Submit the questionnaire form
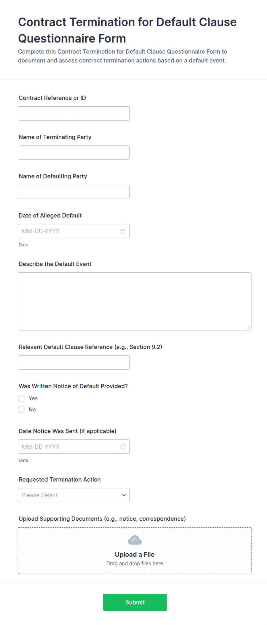The width and height of the screenshot is (267, 625). click(x=135, y=602)
